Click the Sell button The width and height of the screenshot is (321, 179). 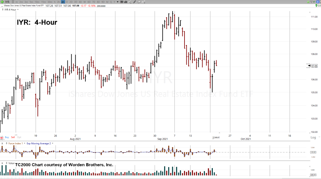pos(13,137)
